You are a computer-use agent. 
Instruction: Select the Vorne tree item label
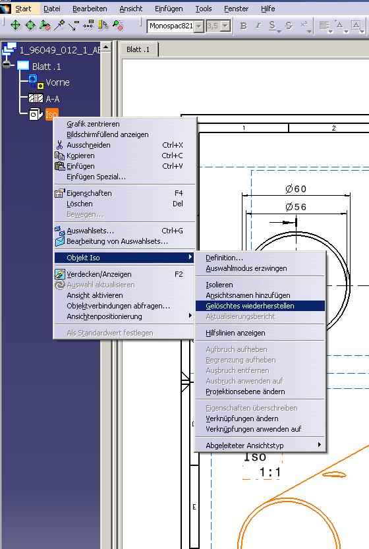click(58, 82)
